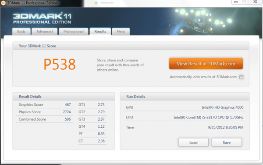The height and width of the screenshot is (165, 263).
Task: Click the GT3 result 2.87
Action: click(x=101, y=119)
